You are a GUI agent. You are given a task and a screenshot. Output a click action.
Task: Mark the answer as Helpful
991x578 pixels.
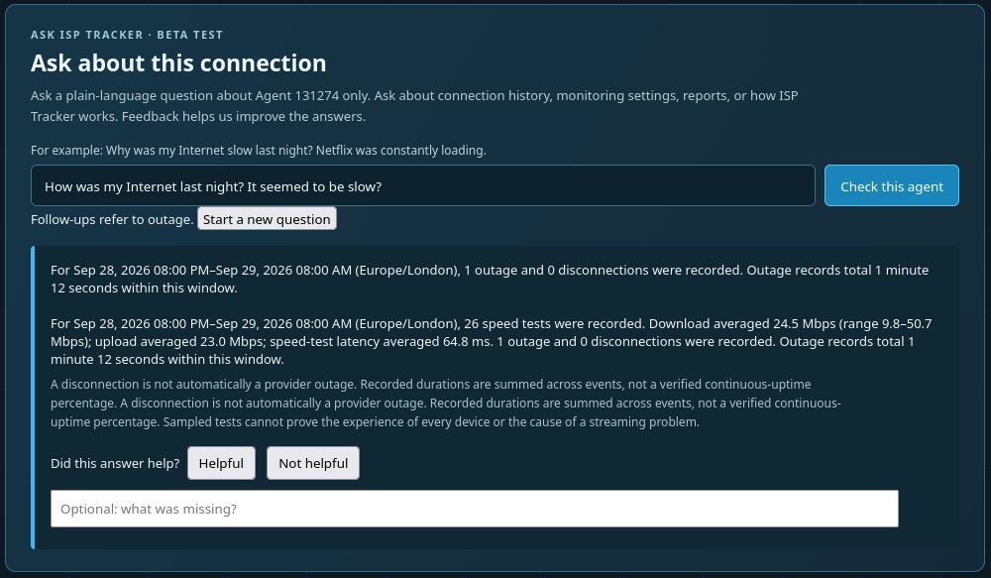coord(221,463)
